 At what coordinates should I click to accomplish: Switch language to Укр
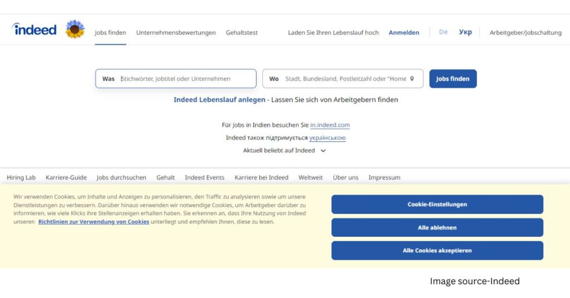465,32
